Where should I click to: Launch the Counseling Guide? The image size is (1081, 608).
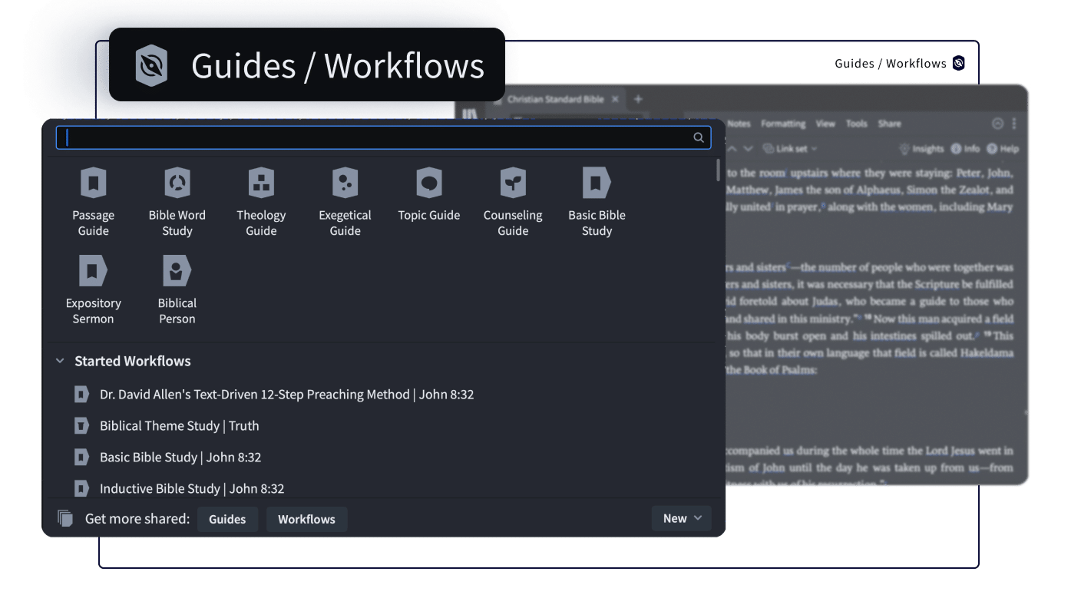tap(513, 202)
